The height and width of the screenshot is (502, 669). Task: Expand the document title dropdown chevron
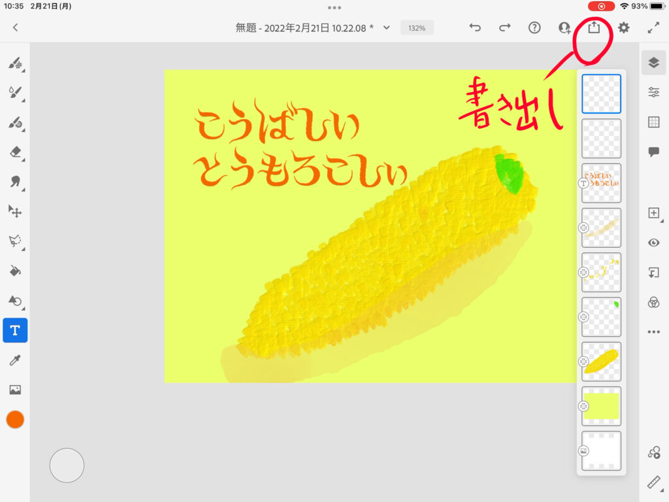coord(386,27)
